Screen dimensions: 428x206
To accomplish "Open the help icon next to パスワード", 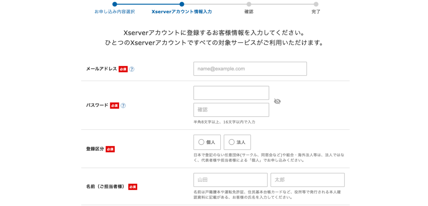I will click(x=123, y=106).
